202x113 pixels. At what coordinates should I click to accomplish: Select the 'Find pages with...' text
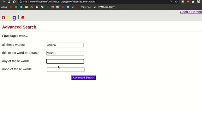coord(15,36)
